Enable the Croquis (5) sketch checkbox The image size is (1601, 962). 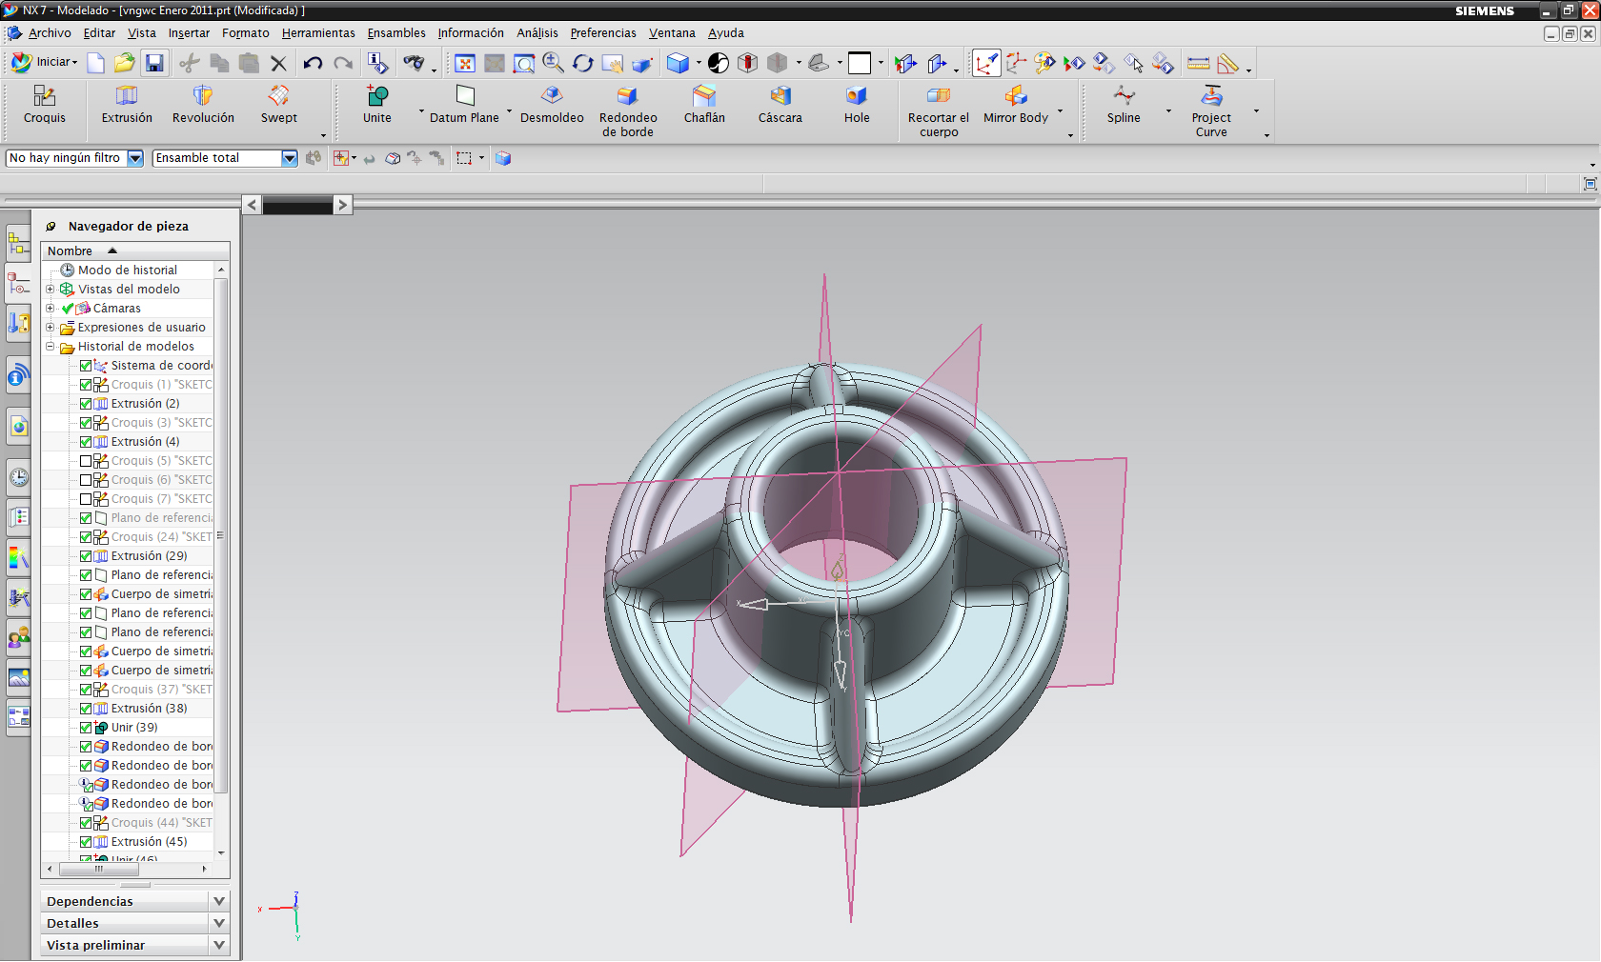tap(86, 461)
